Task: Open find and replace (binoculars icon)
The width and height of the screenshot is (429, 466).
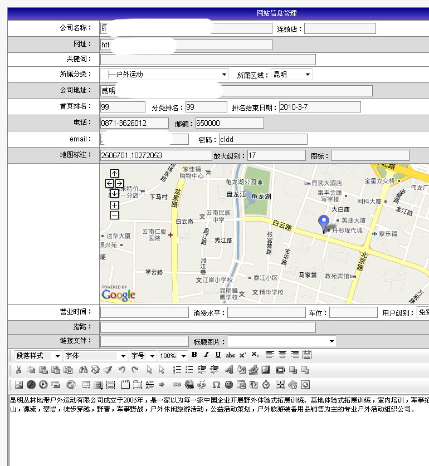Action: (x=83, y=370)
